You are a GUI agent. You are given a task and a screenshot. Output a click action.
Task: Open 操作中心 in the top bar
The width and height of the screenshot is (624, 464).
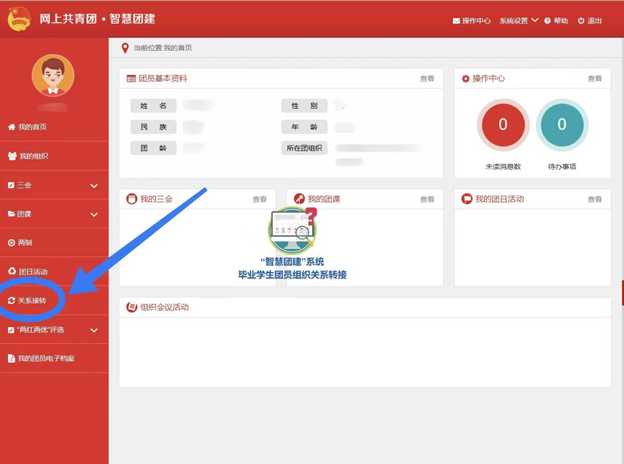click(476, 21)
